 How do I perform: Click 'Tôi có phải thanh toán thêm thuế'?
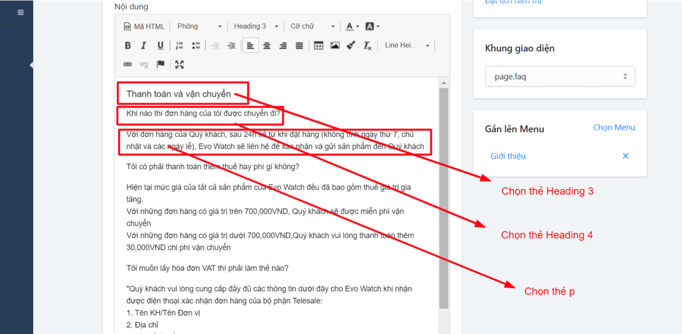(213, 167)
